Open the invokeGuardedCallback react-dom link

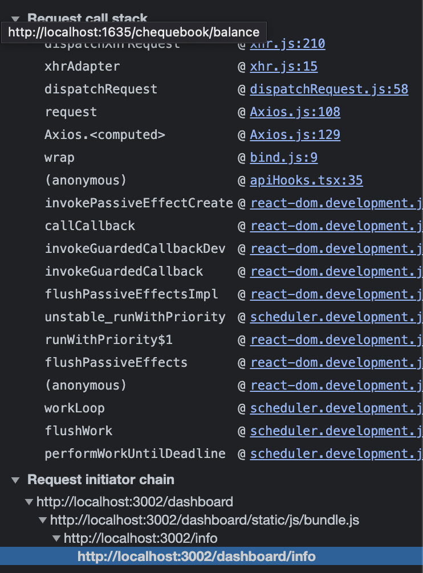click(336, 272)
